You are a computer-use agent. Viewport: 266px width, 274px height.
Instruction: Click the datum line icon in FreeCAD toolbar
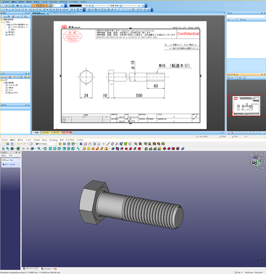(108, 144)
